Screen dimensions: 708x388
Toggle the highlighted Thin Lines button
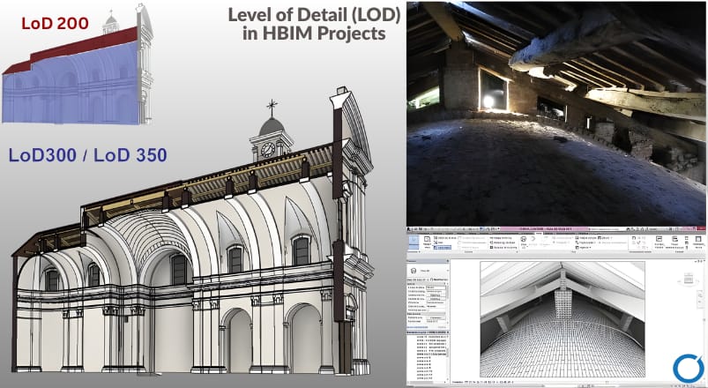coord(443,248)
